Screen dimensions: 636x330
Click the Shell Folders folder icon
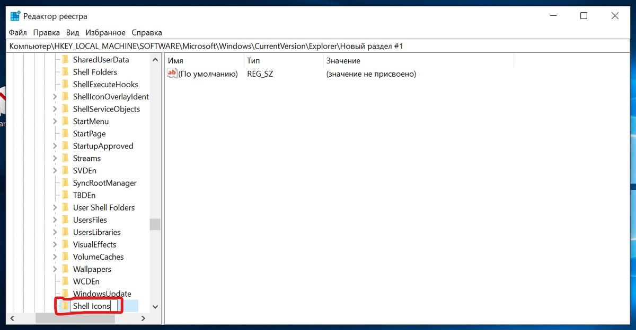pos(65,72)
